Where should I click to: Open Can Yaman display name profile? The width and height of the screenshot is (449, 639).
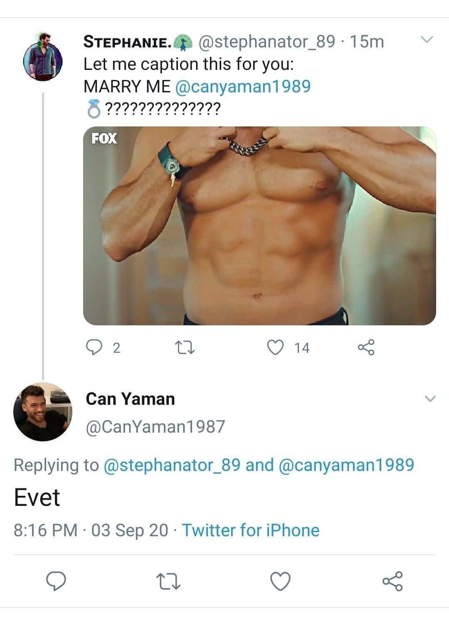click(x=130, y=399)
